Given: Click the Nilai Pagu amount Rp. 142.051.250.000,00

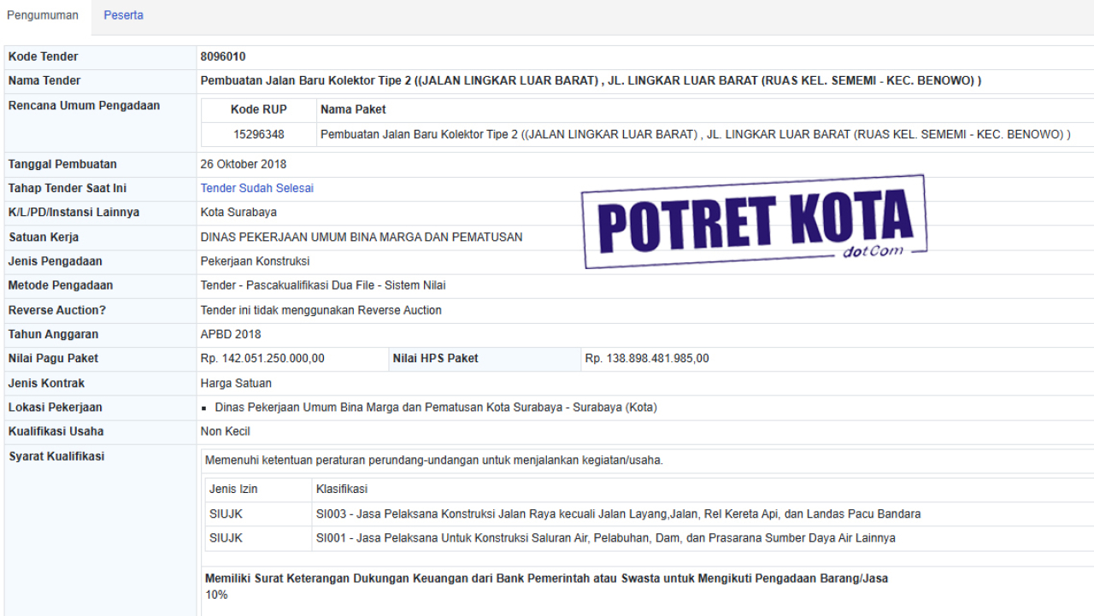Looking at the screenshot, I should pyautogui.click(x=262, y=358).
